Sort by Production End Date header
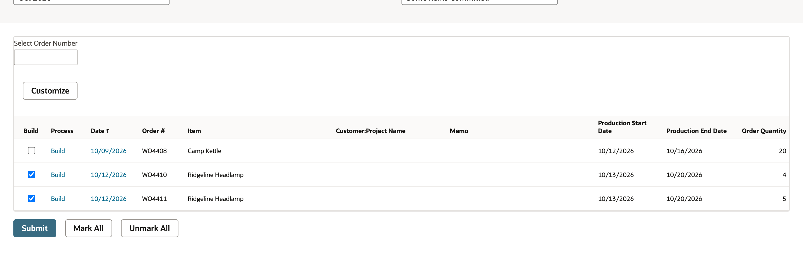This screenshot has width=803, height=270. 696,131
